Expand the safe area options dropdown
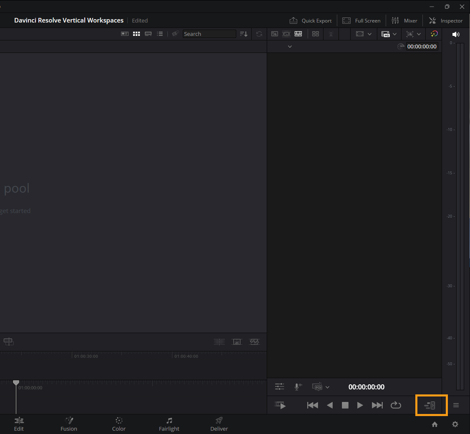 pyautogui.click(x=369, y=34)
